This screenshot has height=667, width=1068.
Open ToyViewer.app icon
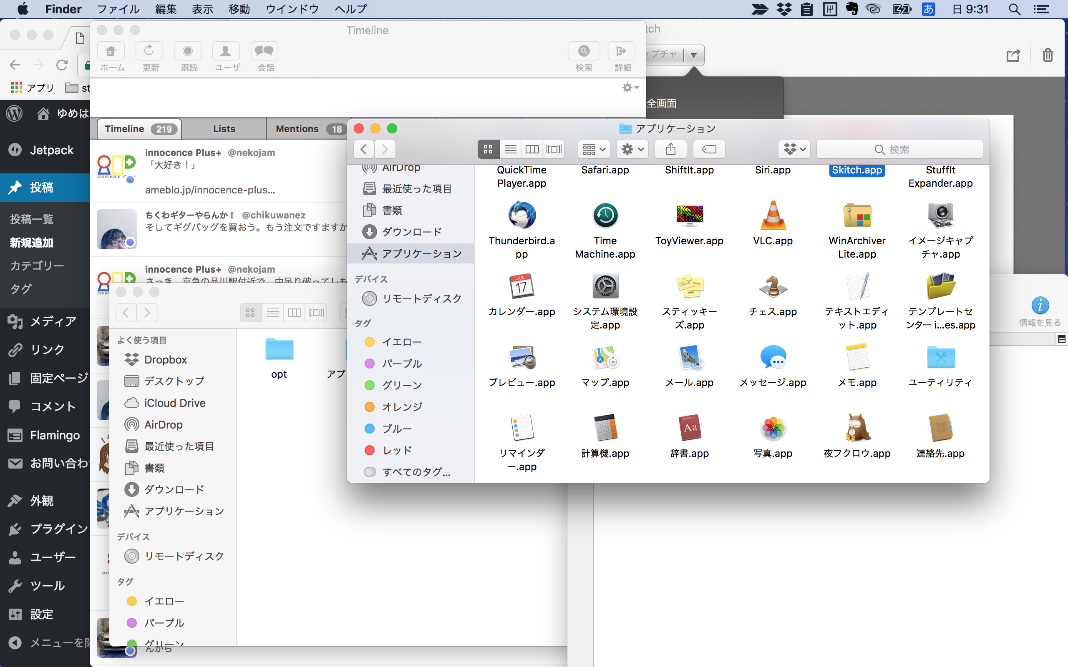pyautogui.click(x=689, y=216)
